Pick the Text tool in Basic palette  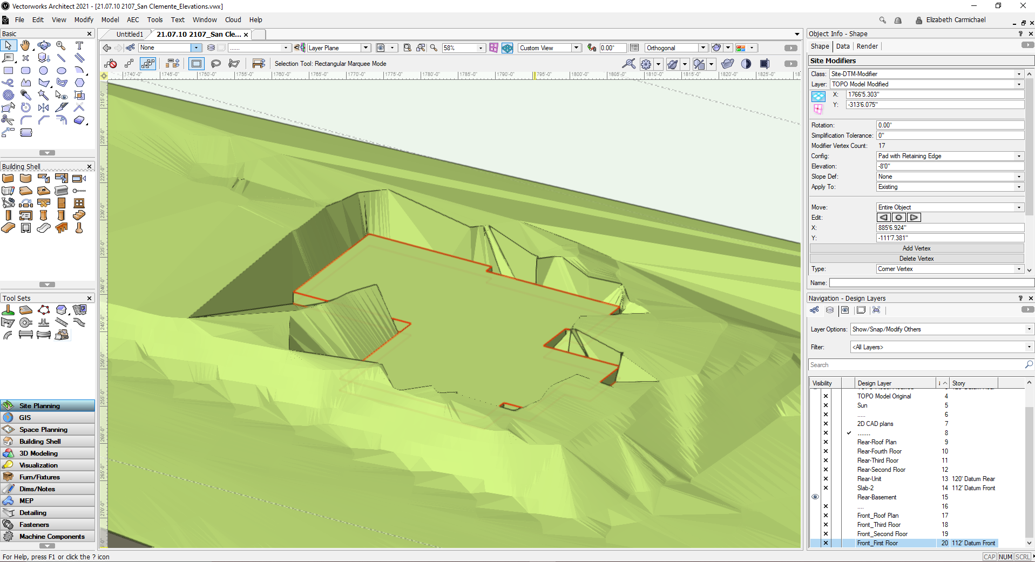pos(79,46)
